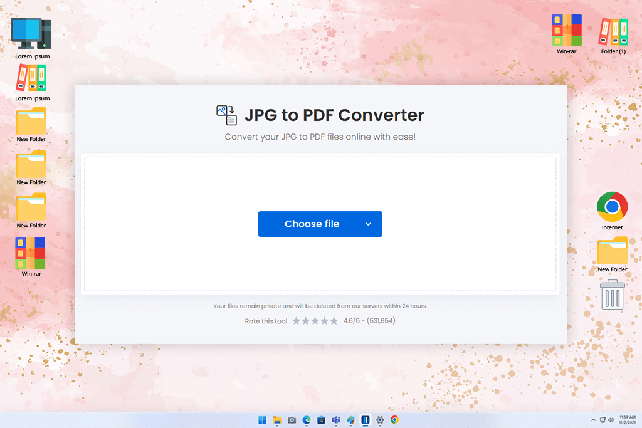Click the volume speaker tray icon
The width and height of the screenshot is (642, 428).
pos(611,420)
